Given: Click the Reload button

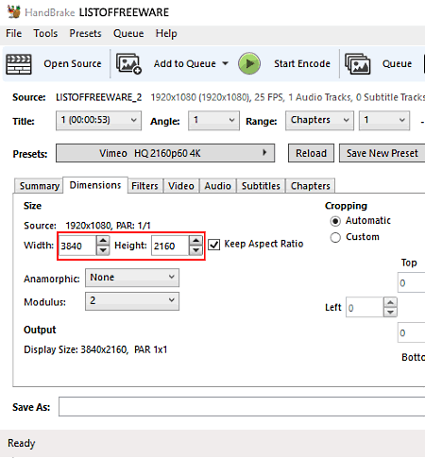Looking at the screenshot, I should [311, 153].
